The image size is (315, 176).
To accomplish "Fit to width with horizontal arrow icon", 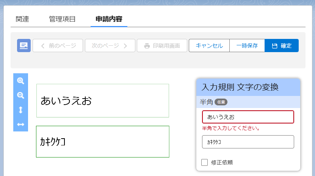I will coord(20,125).
